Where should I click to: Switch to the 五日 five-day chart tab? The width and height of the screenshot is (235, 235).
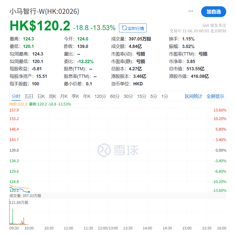coord(29,96)
